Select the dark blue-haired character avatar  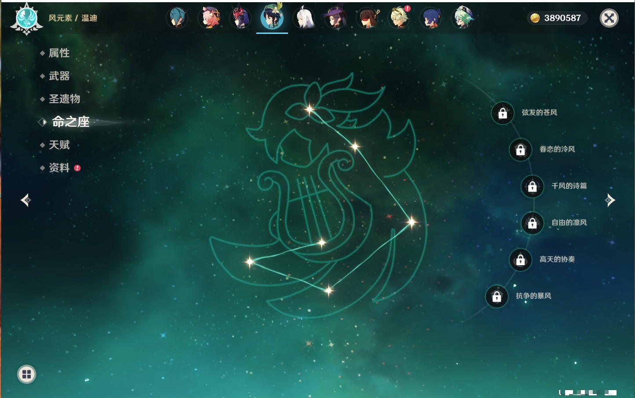click(431, 18)
